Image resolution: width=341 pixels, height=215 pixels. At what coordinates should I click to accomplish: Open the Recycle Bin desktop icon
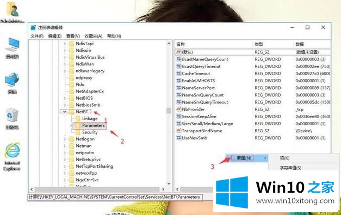[x=12, y=119]
